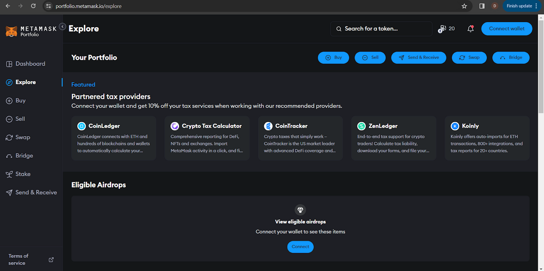Click Eligible Airdrops heading

(99, 185)
